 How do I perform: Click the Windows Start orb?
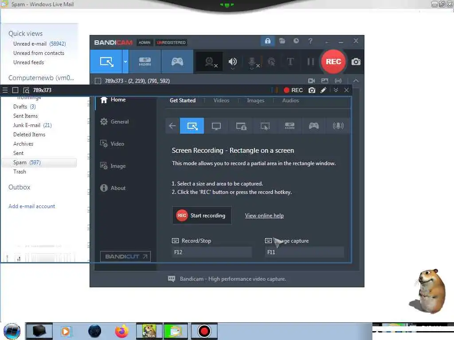(x=12, y=331)
